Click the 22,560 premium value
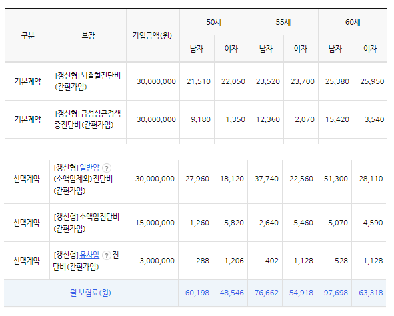This screenshot has height=316, width=394. coord(301,179)
